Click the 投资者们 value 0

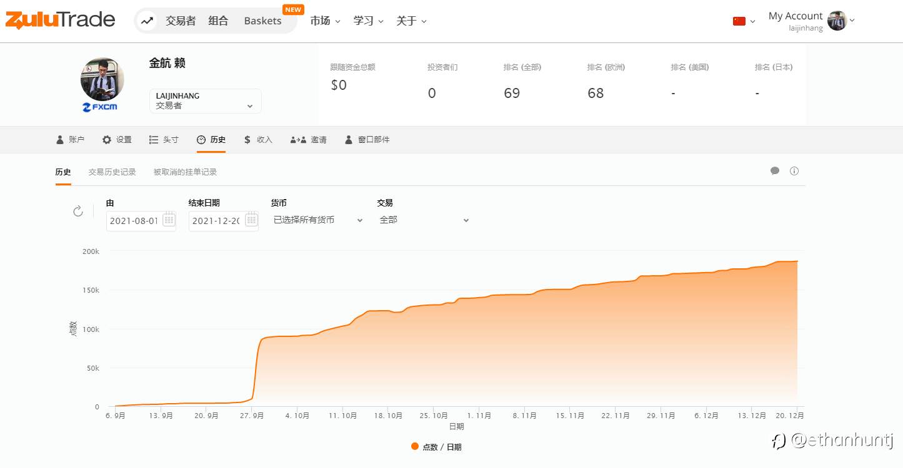[432, 94]
